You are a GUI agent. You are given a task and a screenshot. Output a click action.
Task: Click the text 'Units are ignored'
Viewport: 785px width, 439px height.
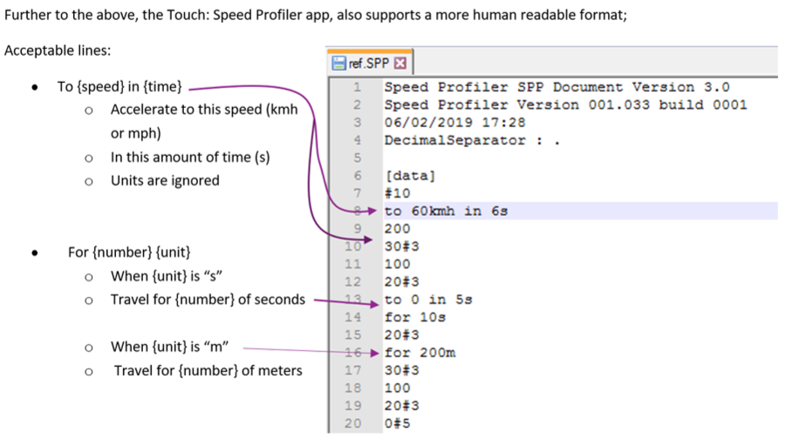pos(165,180)
